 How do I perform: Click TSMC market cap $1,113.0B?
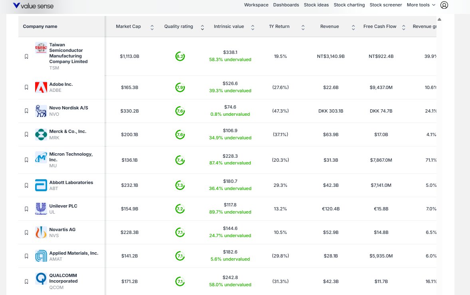click(x=129, y=56)
